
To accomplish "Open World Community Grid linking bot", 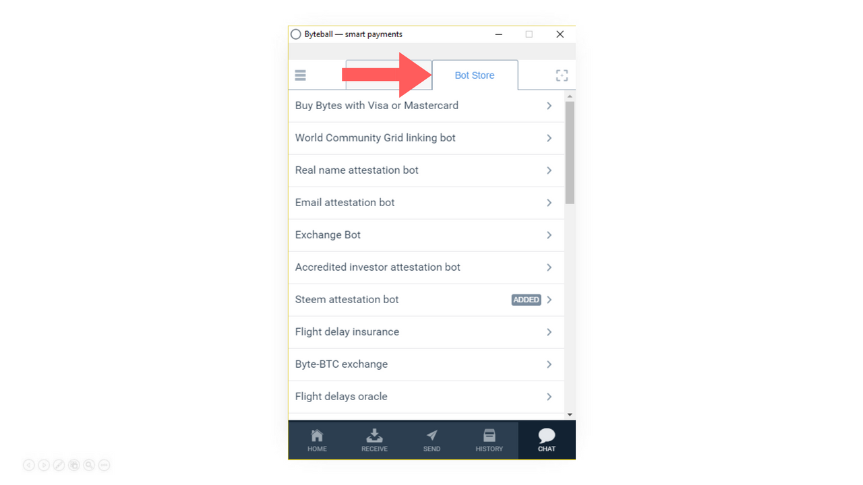I will coord(426,138).
